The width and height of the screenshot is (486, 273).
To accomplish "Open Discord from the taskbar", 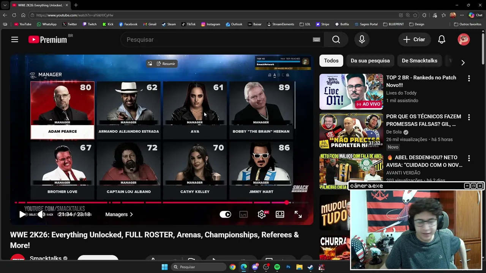I will click(255, 267).
